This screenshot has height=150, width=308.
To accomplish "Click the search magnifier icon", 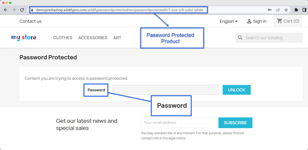I will [240, 38].
